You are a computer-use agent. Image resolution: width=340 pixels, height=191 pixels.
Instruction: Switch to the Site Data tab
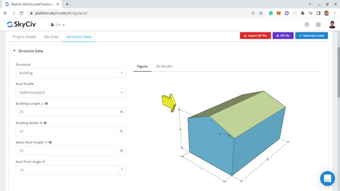51,37
